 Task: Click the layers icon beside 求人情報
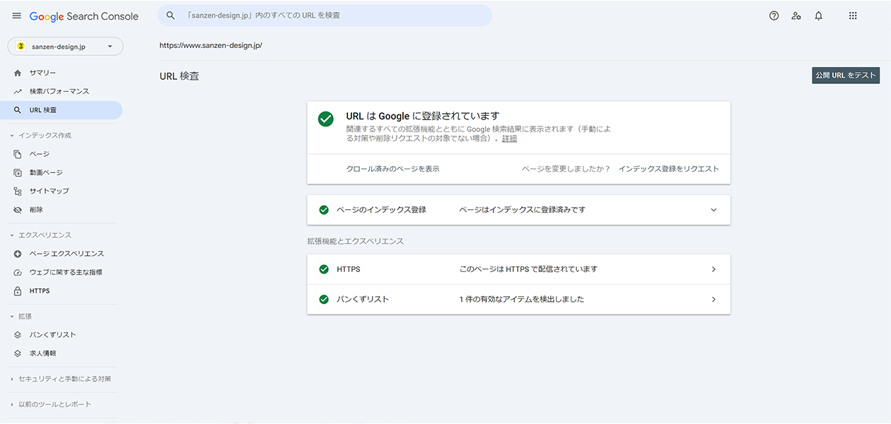coord(18,353)
